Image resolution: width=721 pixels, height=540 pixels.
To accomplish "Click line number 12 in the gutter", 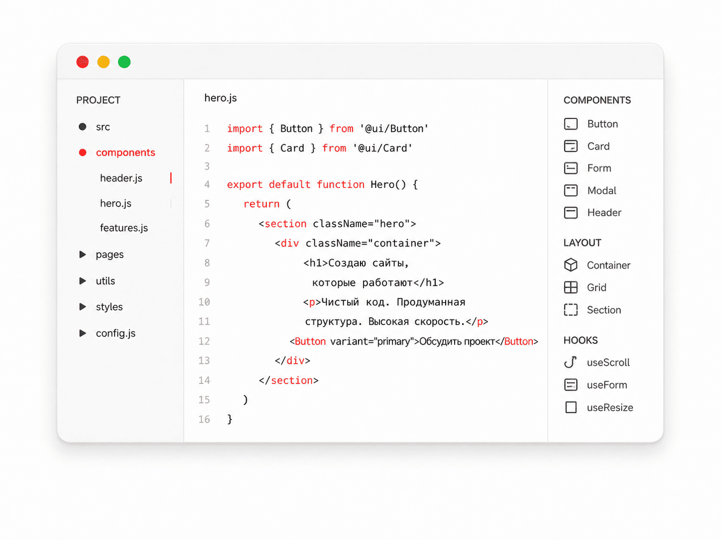I will click(x=204, y=341).
